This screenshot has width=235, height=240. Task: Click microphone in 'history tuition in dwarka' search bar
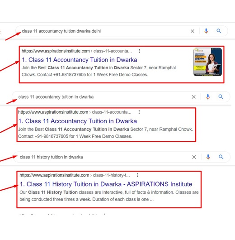[x=208, y=157]
